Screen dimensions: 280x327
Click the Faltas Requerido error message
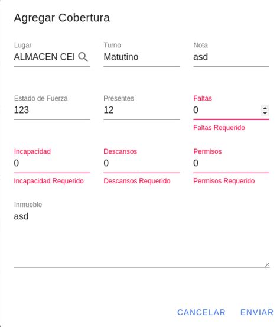coord(219,128)
